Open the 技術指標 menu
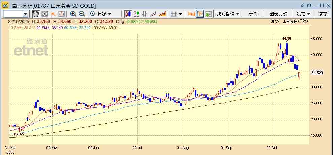333x155 pixels. tap(228, 14)
